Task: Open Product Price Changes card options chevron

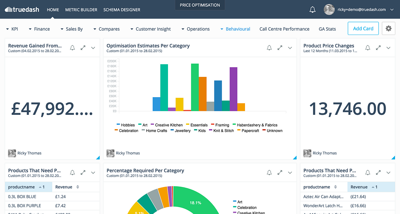Action: pyautogui.click(x=388, y=48)
